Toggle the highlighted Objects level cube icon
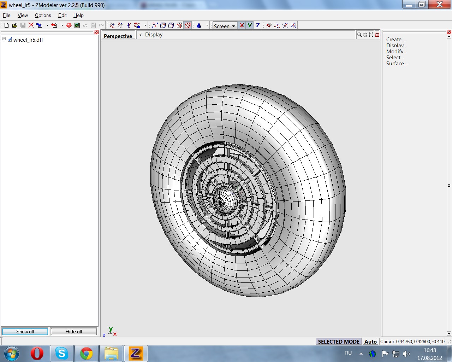This screenshot has height=362, width=452. coord(188,25)
